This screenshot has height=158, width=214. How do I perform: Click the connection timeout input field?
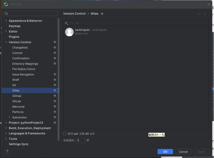tap(80, 140)
